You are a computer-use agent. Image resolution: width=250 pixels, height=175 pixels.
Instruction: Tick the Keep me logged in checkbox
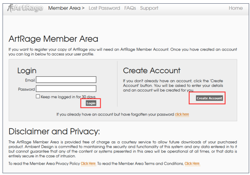[38, 96]
